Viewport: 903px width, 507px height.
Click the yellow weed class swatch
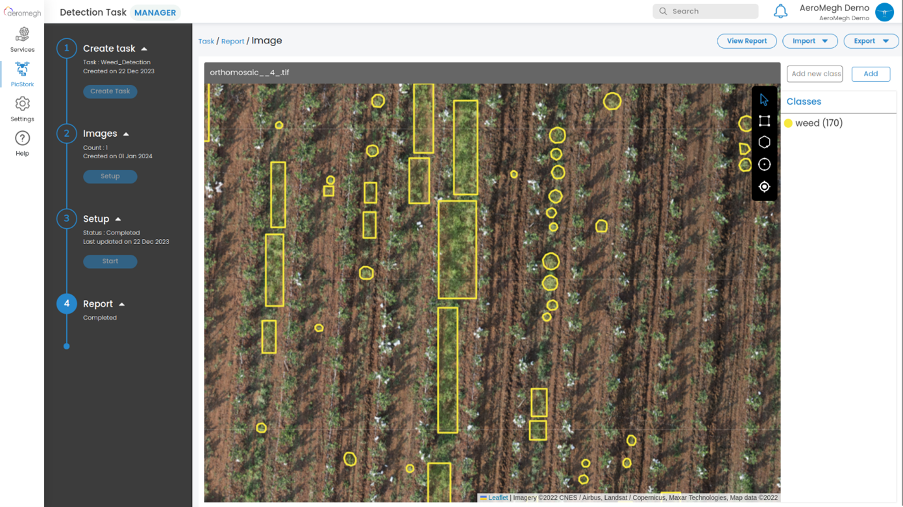[x=788, y=124]
